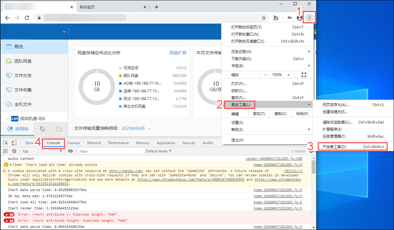Expand the Timer 'Chart load all time' message

click(x=11, y=165)
